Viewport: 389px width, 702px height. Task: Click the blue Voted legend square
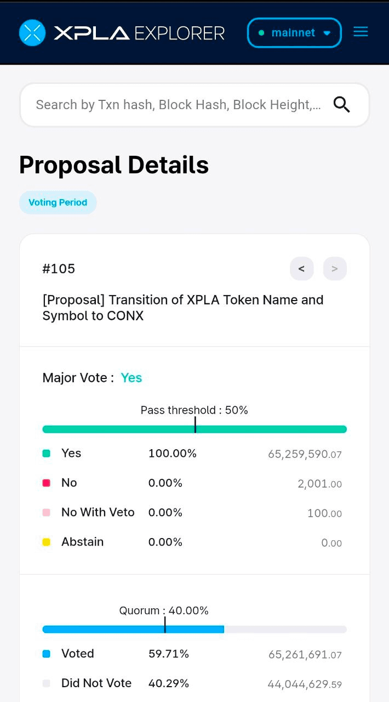tap(47, 654)
